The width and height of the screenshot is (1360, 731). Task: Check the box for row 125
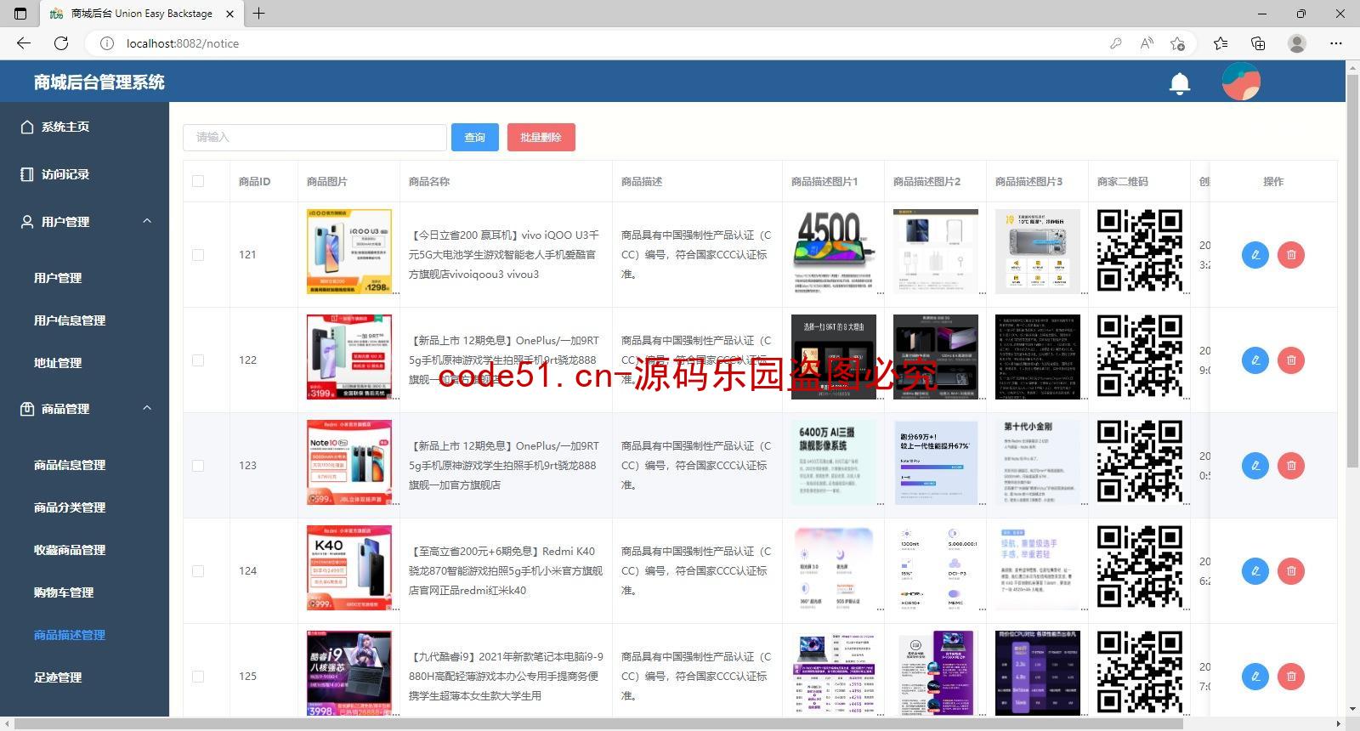pos(198,677)
